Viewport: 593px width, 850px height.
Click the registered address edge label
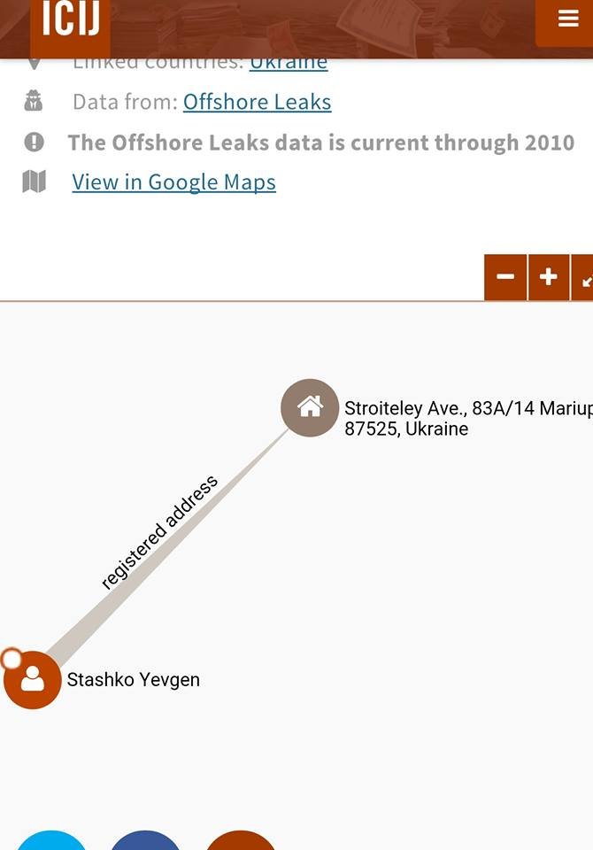tap(159, 532)
